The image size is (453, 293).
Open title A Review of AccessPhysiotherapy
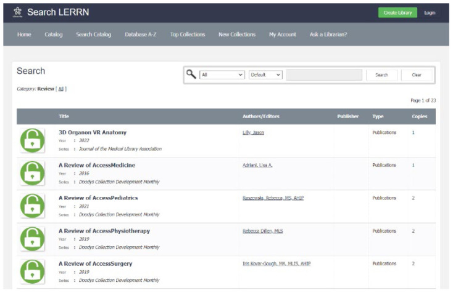point(104,231)
